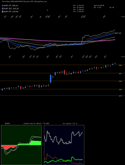
Task: Click the 327 price axis label
Action: [x=120, y=73]
